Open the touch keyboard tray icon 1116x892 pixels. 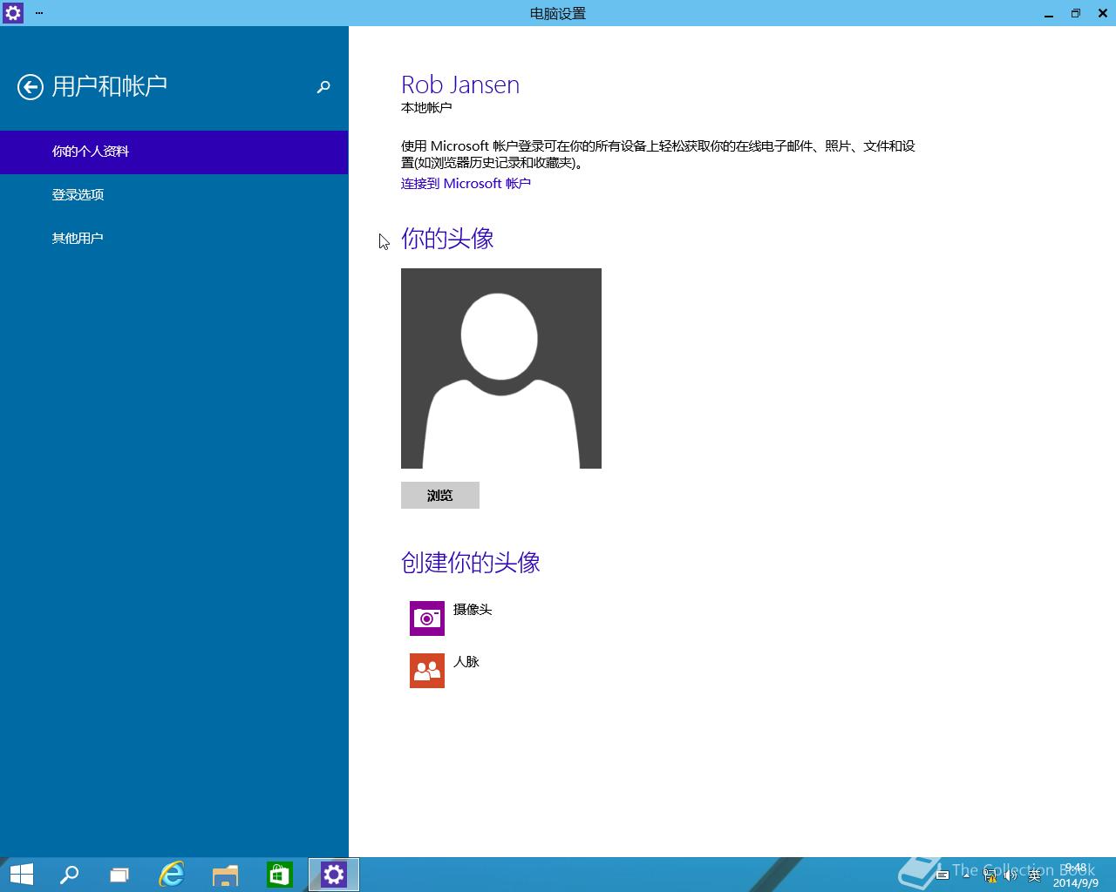[x=942, y=875]
